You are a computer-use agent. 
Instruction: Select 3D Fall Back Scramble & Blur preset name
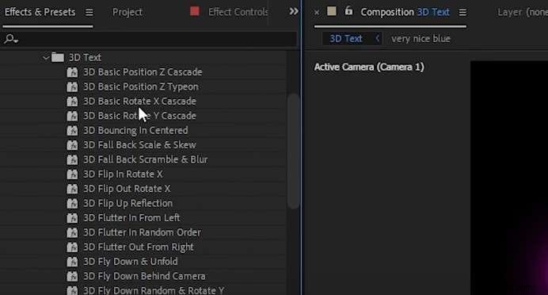point(146,159)
